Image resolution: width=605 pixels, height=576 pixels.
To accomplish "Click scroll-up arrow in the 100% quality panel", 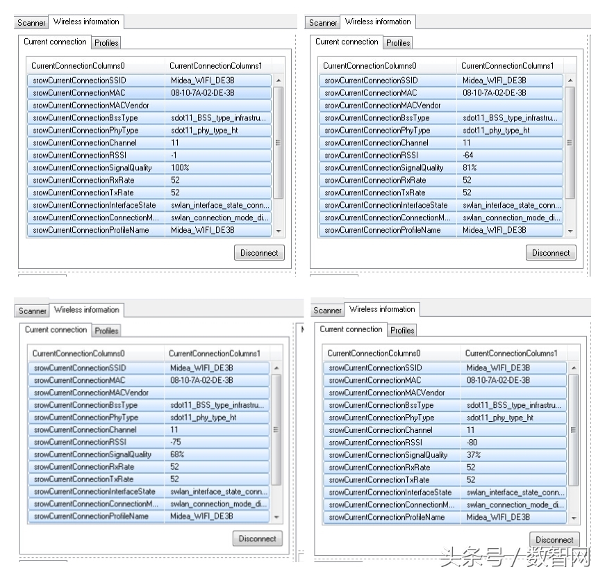I will tap(279, 81).
